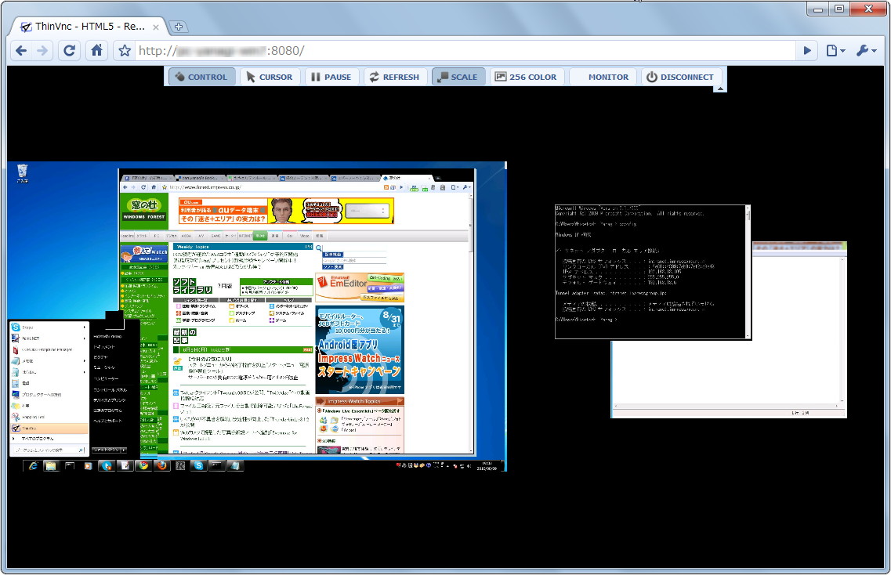Image resolution: width=891 pixels, height=575 pixels.
Task: Toggle ThinVNC CONTROL mode
Action: coord(201,77)
